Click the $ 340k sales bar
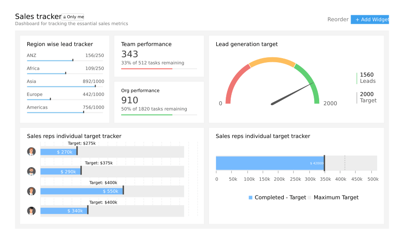This screenshot has height=243, width=404. click(64, 211)
